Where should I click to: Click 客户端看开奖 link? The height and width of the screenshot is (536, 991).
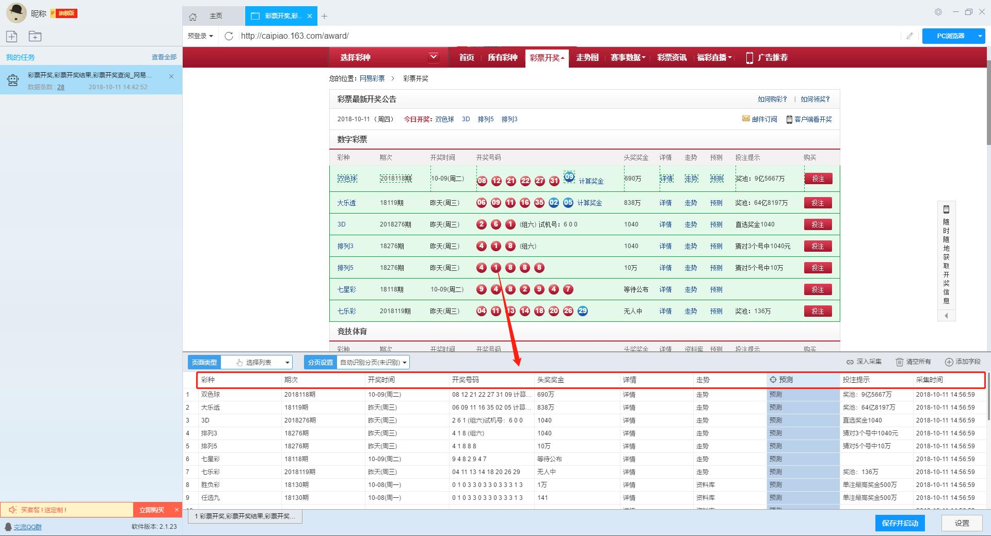813,119
